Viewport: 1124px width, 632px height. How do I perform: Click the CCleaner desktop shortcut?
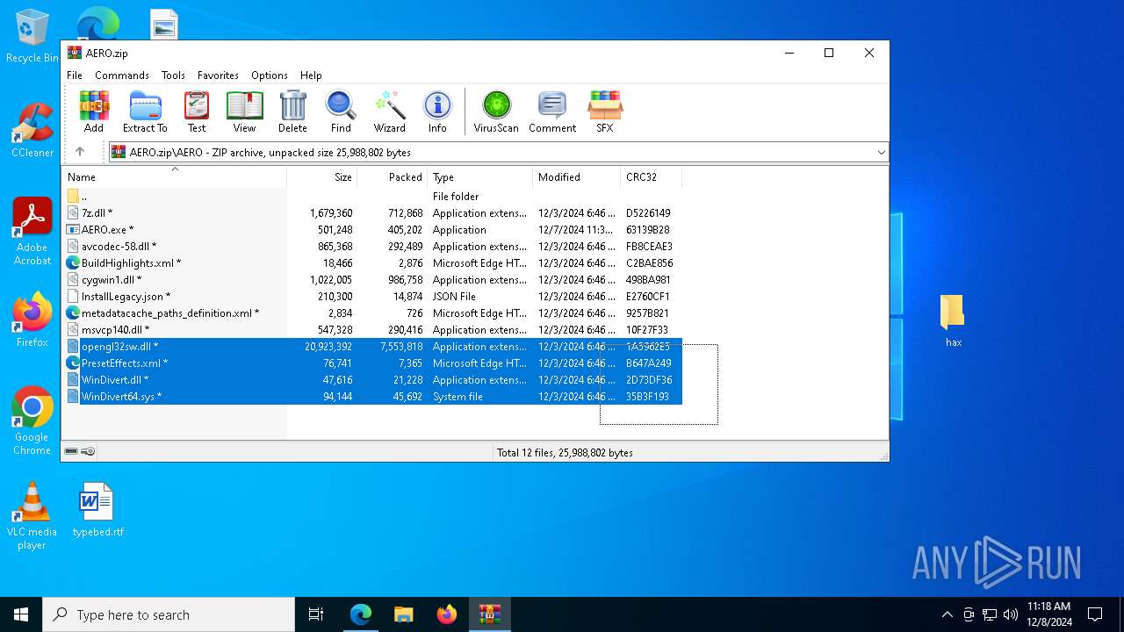click(x=32, y=131)
